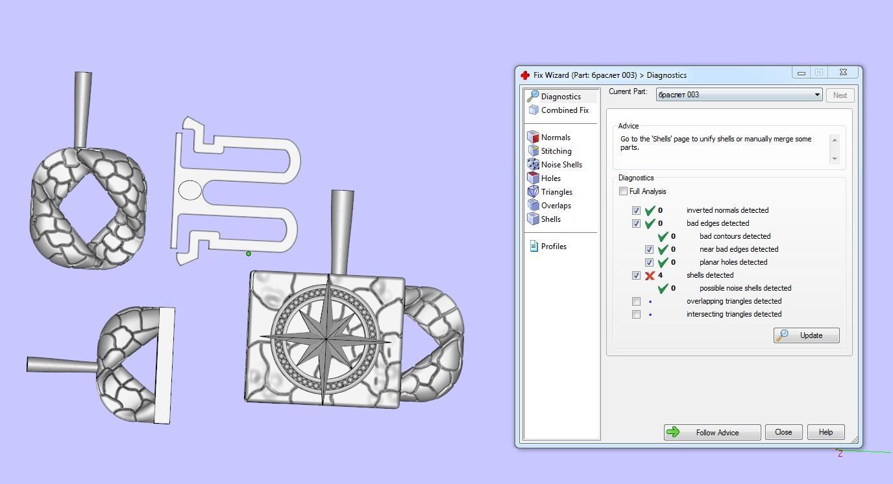Viewport: 893px width, 484px height.
Task: Click the Close button
Action: click(783, 432)
